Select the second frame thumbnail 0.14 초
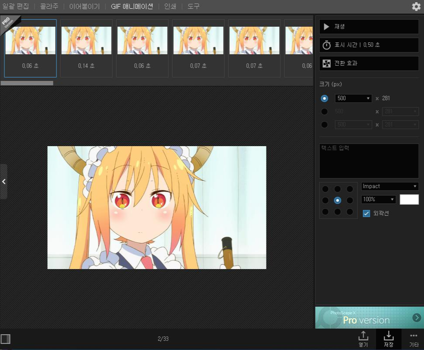The width and height of the screenshot is (424, 350). tap(86, 48)
